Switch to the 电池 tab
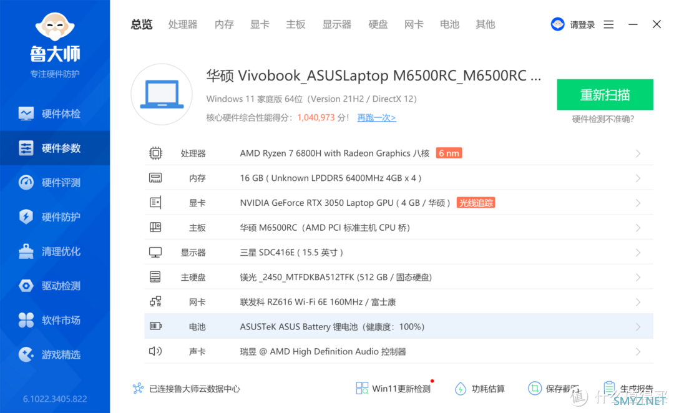The image size is (674, 413). (x=449, y=24)
